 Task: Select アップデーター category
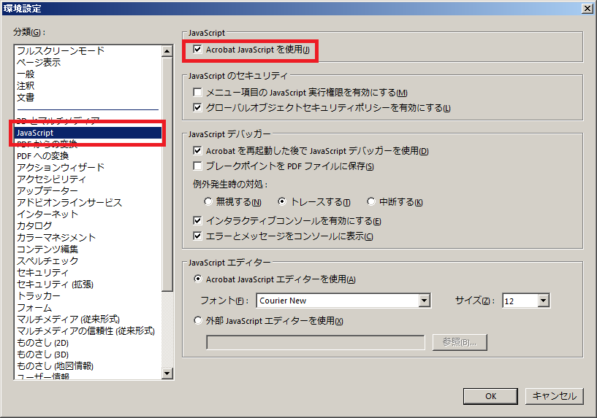point(47,190)
